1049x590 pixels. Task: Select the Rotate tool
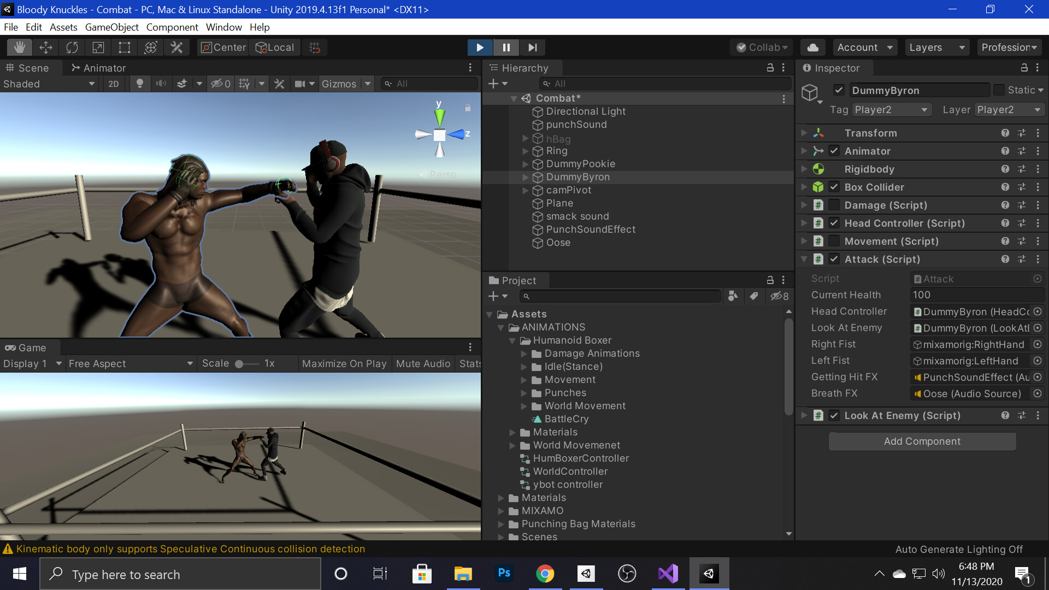click(x=72, y=48)
